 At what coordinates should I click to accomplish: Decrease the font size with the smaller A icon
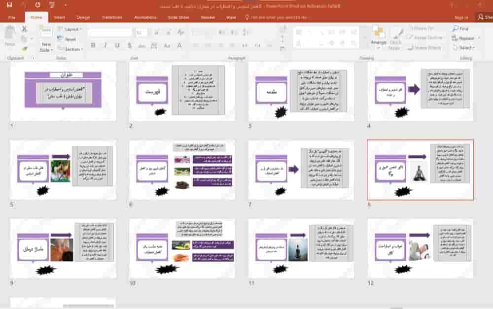coord(168,33)
